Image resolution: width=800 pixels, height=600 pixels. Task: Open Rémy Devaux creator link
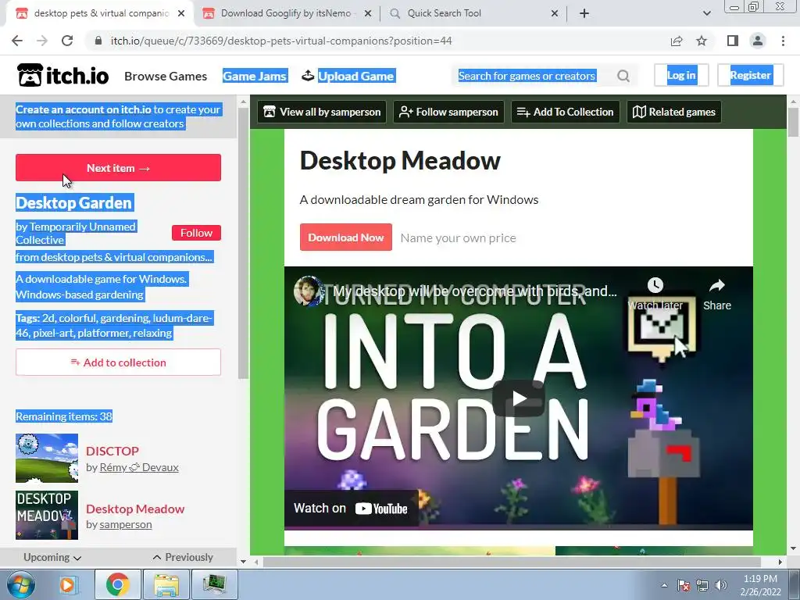tap(139, 467)
